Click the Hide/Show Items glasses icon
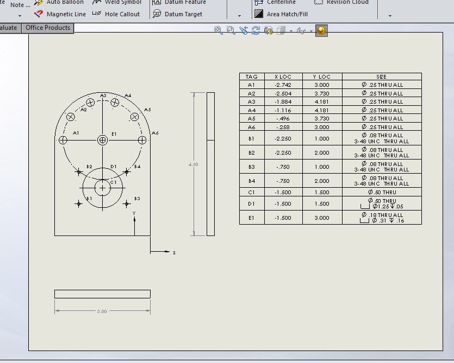Viewport: 454px width, 363px height. [301, 31]
